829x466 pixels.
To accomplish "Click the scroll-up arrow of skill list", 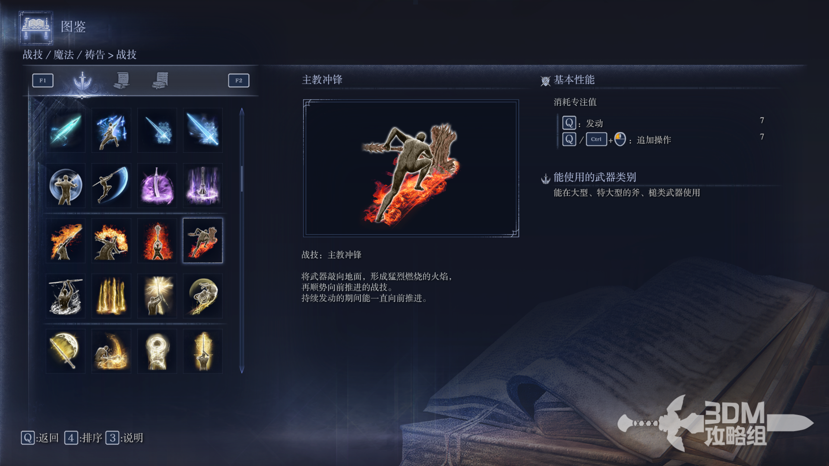I will tap(242, 112).
